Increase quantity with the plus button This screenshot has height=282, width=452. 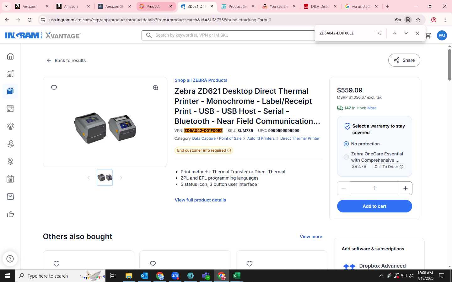click(x=406, y=188)
